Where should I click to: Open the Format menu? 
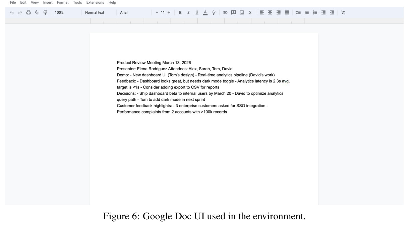63,2
